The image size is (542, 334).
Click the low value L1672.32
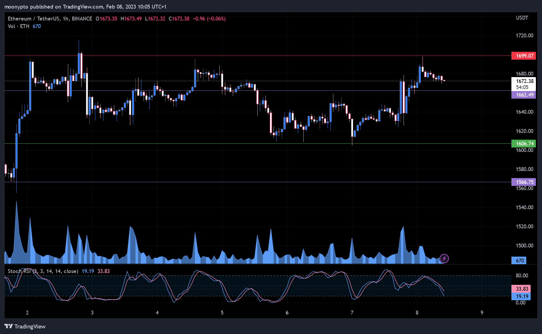(155, 19)
